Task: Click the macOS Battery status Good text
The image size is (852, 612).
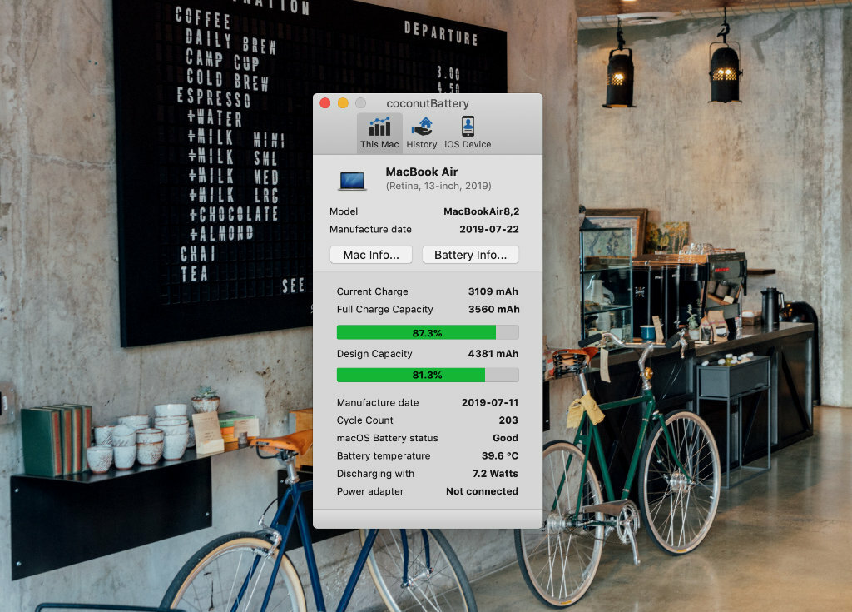Action: click(x=505, y=438)
